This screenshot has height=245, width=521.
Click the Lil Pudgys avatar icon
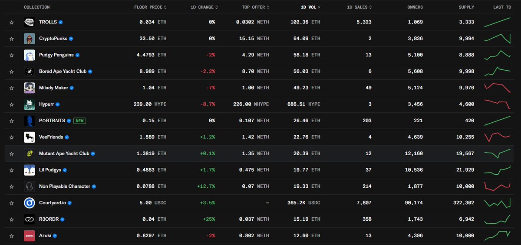[30, 170]
